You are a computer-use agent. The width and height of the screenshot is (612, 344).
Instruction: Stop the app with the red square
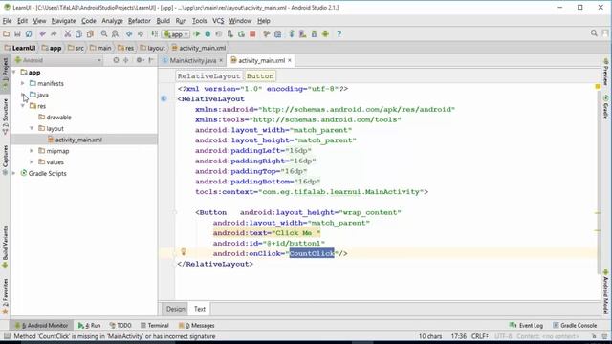(x=252, y=34)
